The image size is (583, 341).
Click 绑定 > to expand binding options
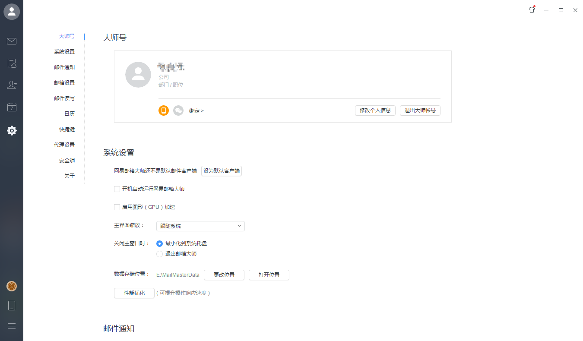196,111
